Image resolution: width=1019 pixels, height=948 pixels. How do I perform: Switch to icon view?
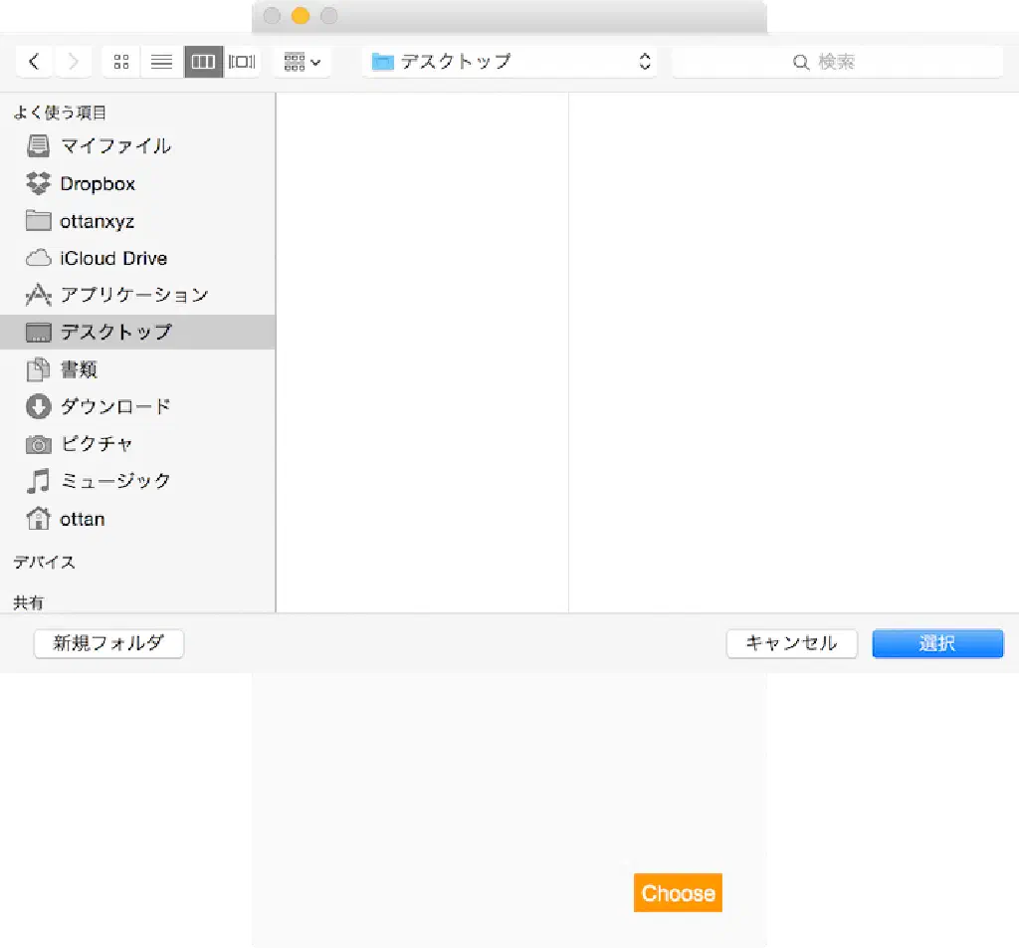click(121, 62)
